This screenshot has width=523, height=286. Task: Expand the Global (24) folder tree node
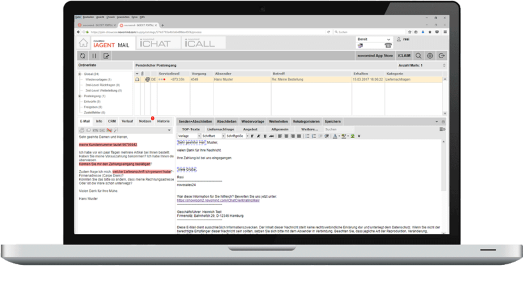point(80,74)
